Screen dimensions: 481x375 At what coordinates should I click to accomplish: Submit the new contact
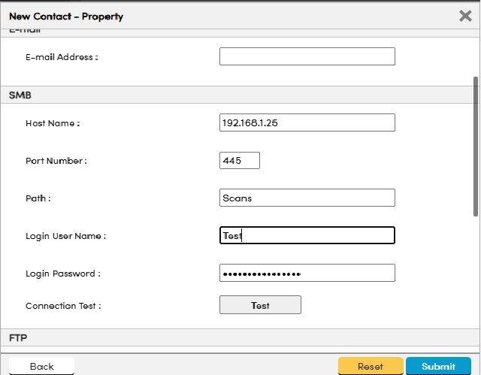point(438,366)
